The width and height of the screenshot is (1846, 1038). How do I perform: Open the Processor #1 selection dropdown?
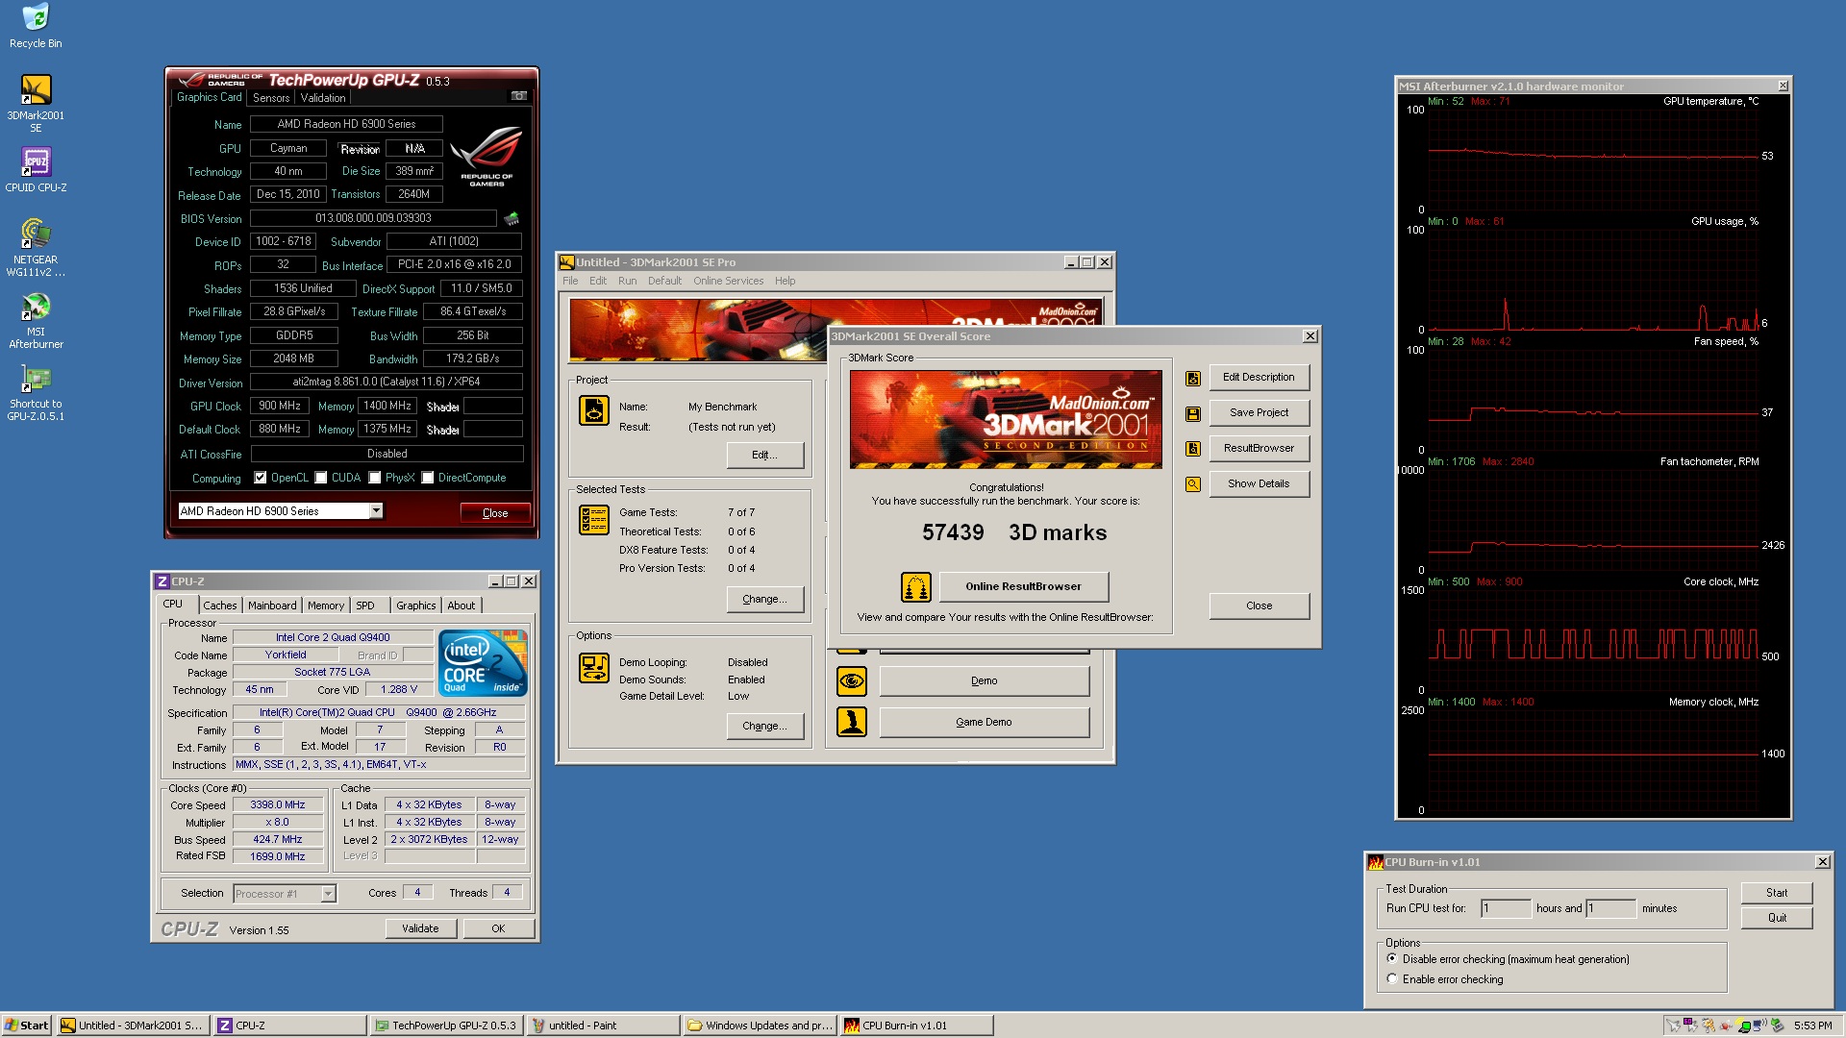point(328,894)
